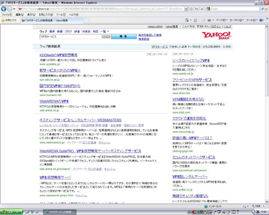Screen dimensions: 269x215
Task: Open the シーズのハイスペックVPS sidebar ad
Action: pyautogui.click(x=191, y=61)
